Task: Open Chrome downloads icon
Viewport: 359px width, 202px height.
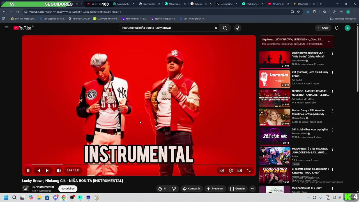Action: [x=335, y=12]
